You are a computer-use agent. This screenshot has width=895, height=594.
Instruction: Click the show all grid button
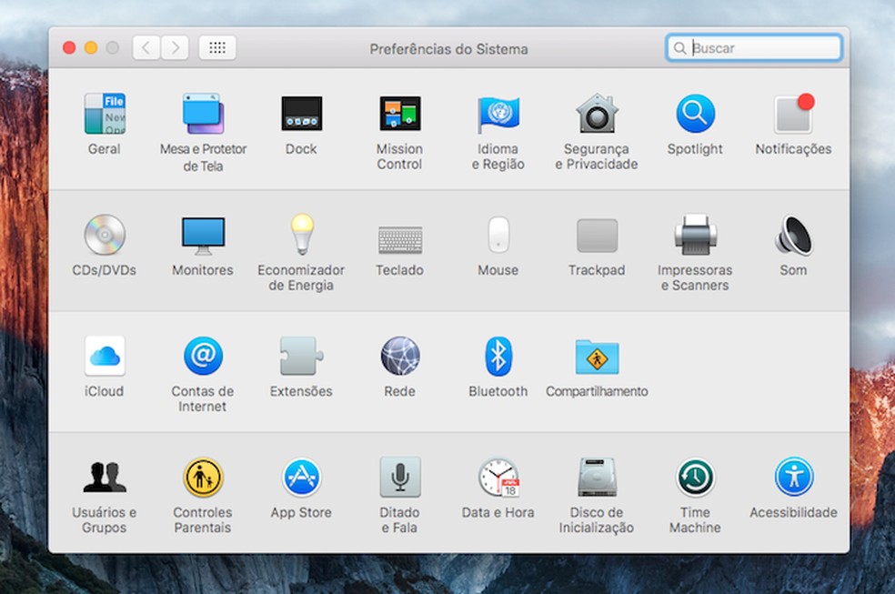(x=216, y=48)
